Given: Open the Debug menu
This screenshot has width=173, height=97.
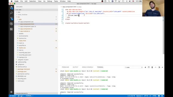Looking at the screenshot, I should 49,1.
